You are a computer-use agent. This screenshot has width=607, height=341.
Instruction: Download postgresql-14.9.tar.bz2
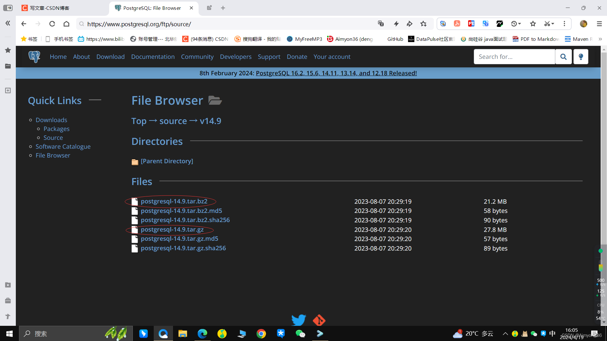[x=174, y=201]
